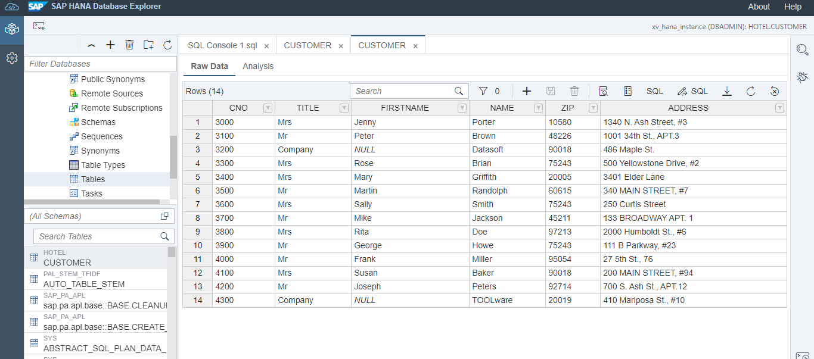Switch to SQL Console 1.sql tab
Screen dimensions: 814x359
click(x=222, y=45)
